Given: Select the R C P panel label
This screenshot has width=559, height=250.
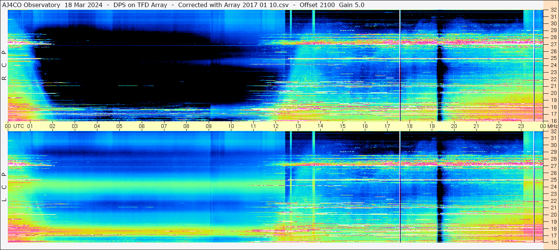Looking at the screenshot, I should [x=4, y=65].
